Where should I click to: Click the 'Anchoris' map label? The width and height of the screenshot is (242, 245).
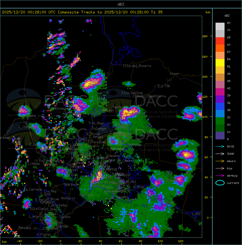[x=68, y=198]
